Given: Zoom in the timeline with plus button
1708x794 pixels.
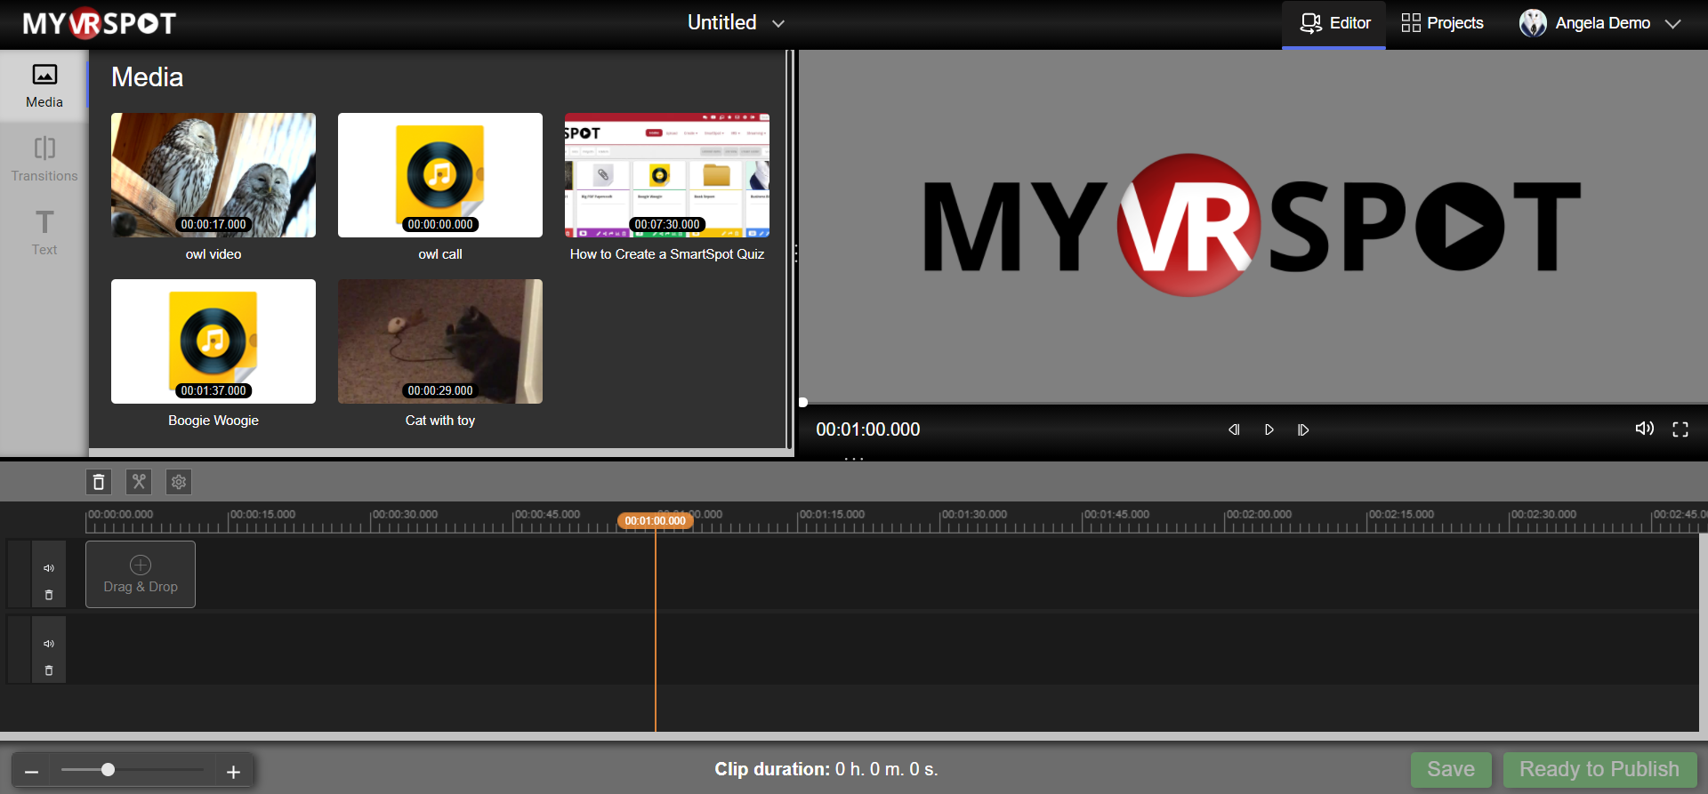Looking at the screenshot, I should tap(233, 771).
